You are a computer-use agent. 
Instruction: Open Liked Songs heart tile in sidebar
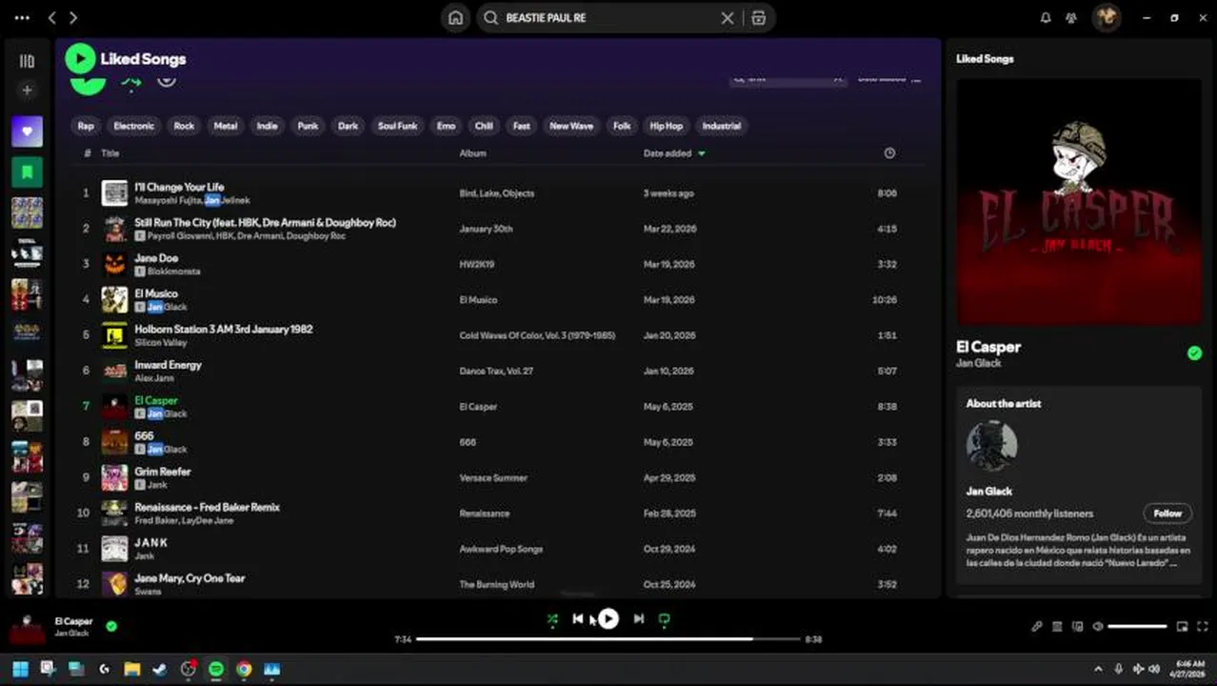point(27,131)
